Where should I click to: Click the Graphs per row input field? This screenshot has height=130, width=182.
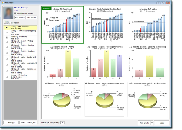tap(62, 122)
